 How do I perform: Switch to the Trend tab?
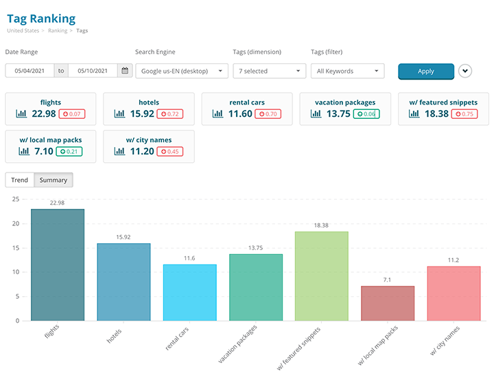[20, 180]
